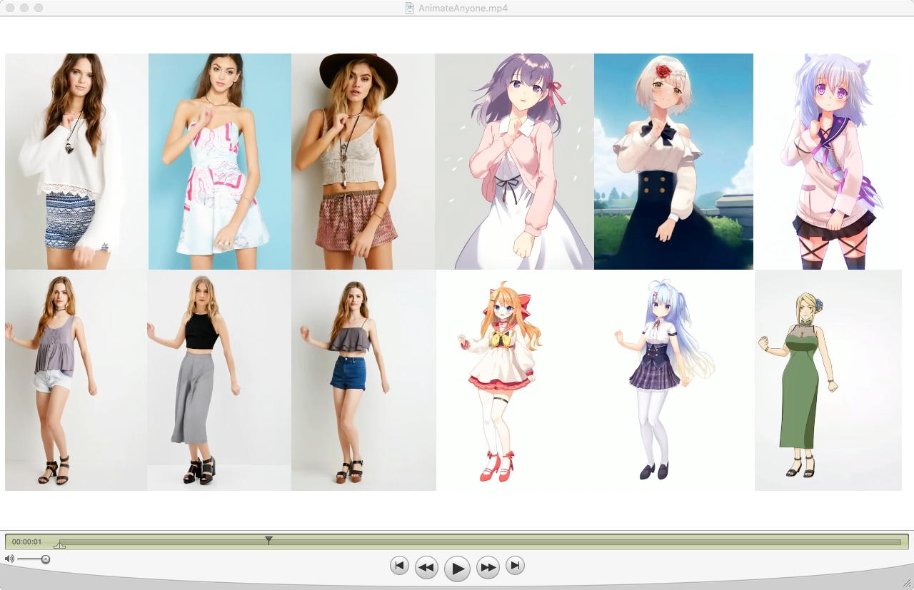
Task: Click the selection marker under the timeline
Action: click(60, 546)
